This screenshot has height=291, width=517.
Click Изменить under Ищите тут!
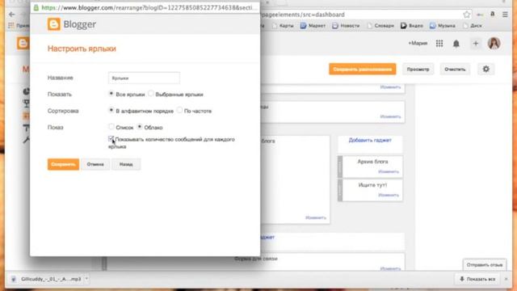(x=389, y=195)
